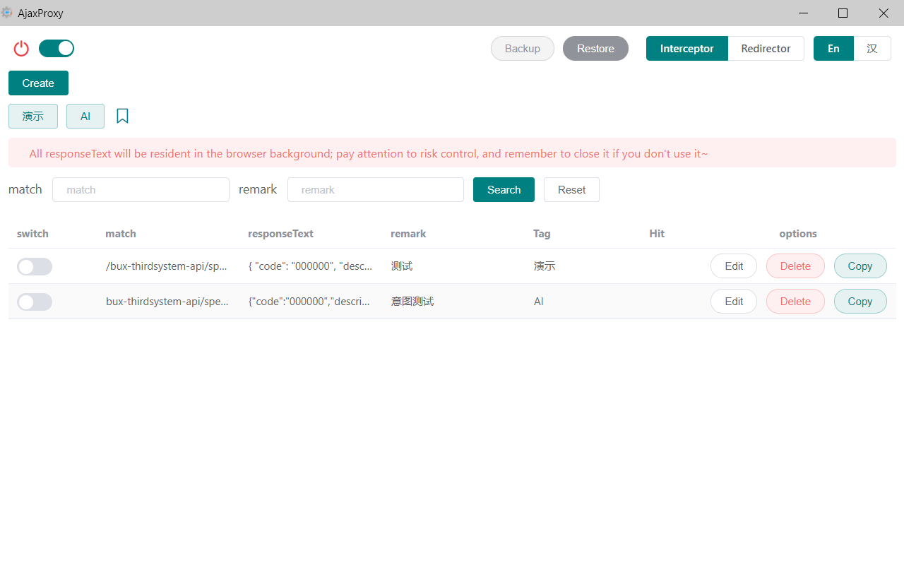Click the 测试 remark cell

pyautogui.click(x=402, y=266)
